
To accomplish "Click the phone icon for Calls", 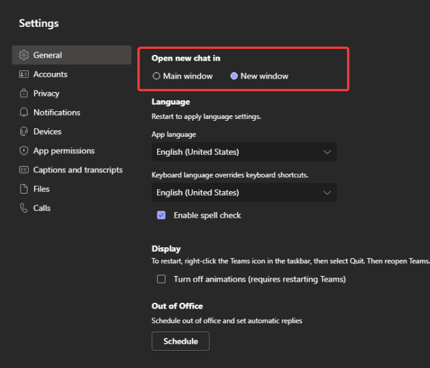I will tap(24, 208).
